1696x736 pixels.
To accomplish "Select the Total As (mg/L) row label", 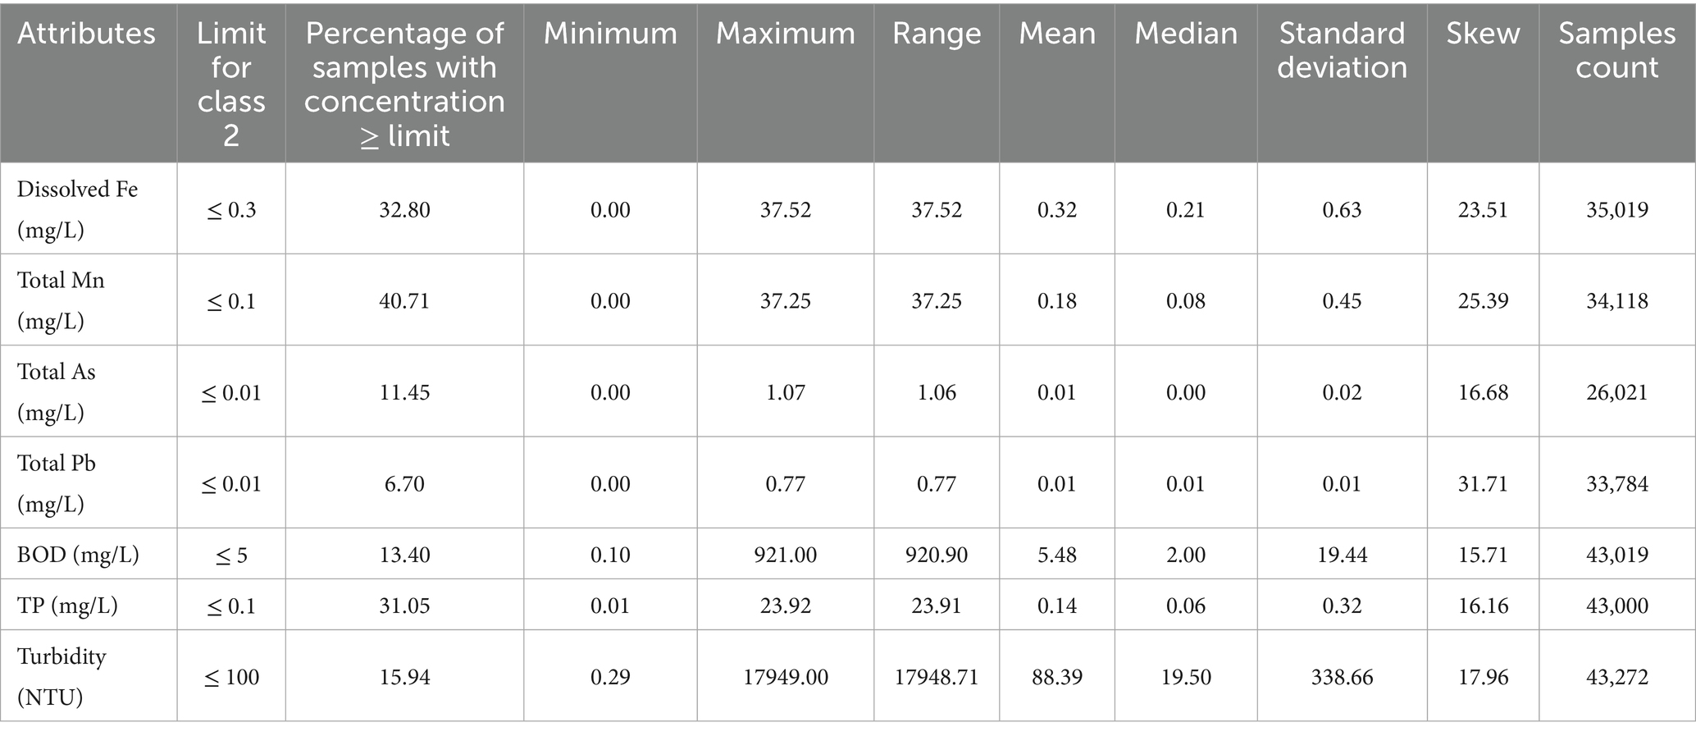I will [x=57, y=391].
